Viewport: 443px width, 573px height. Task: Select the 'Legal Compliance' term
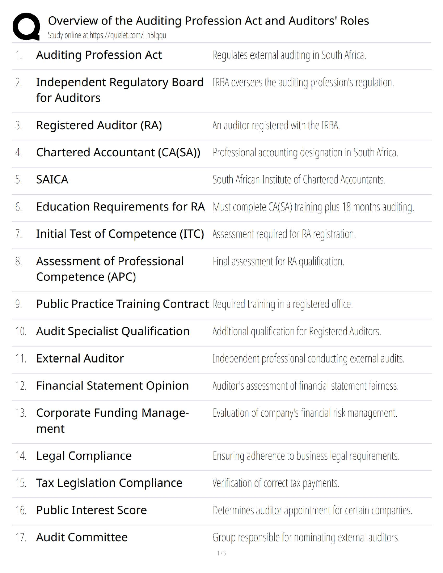[84, 456]
